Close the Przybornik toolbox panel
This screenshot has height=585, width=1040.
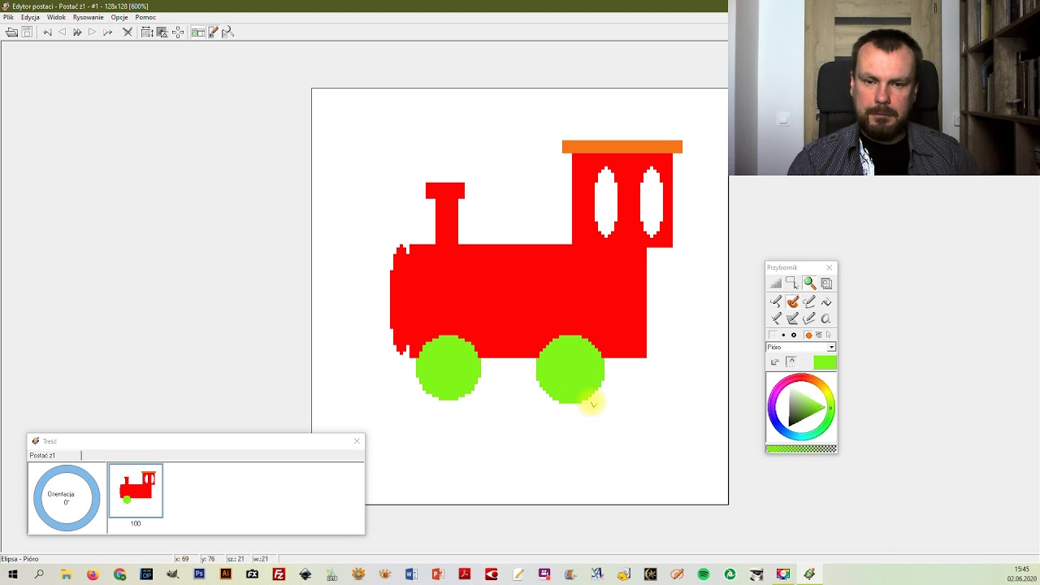pyautogui.click(x=829, y=267)
